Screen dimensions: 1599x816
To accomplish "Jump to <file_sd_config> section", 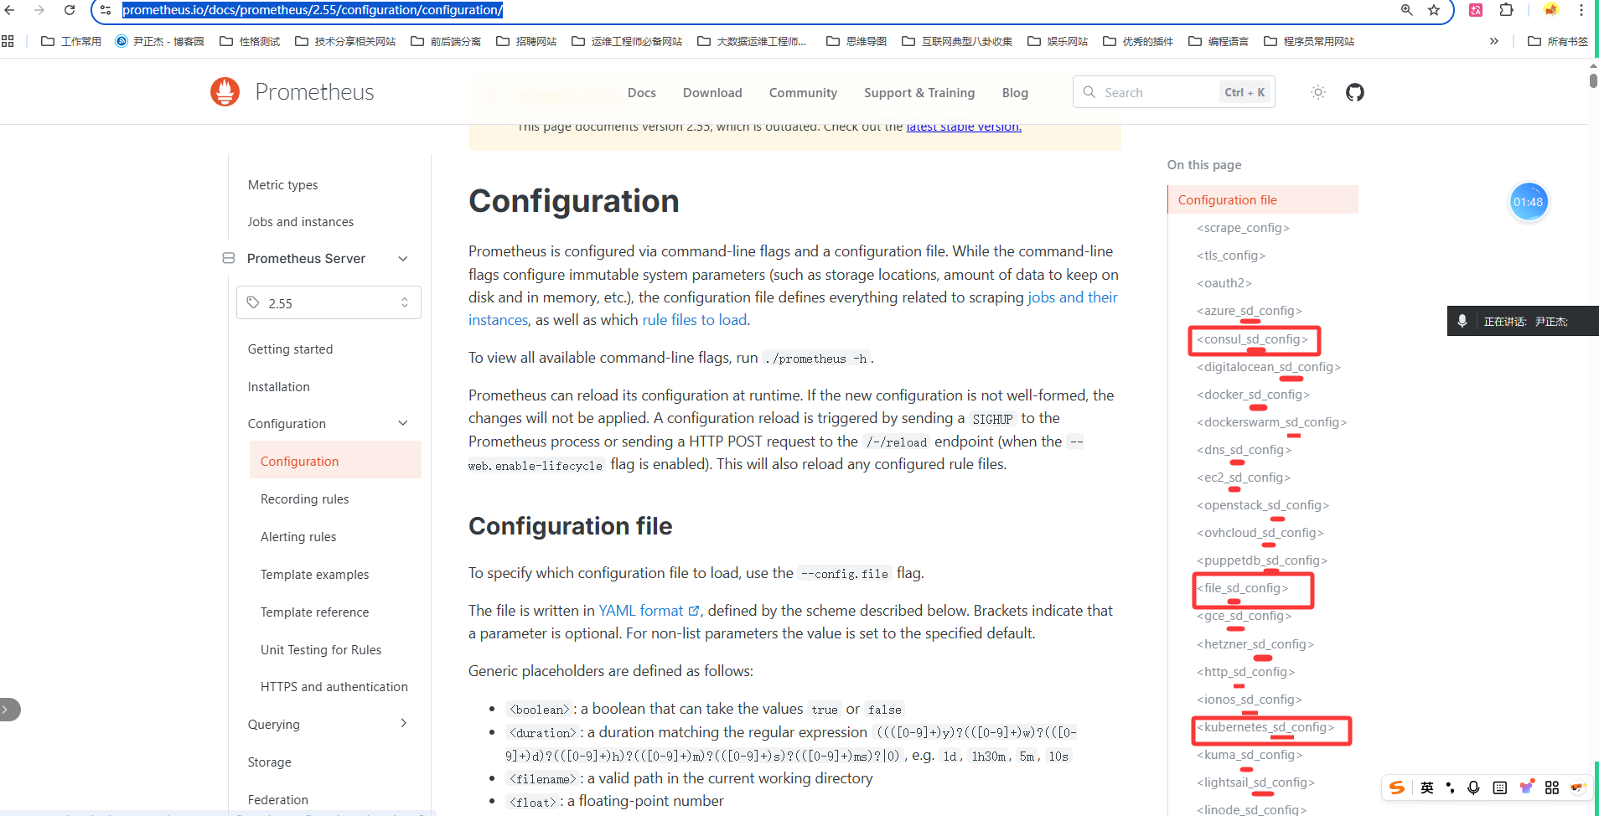I will [x=1243, y=588].
